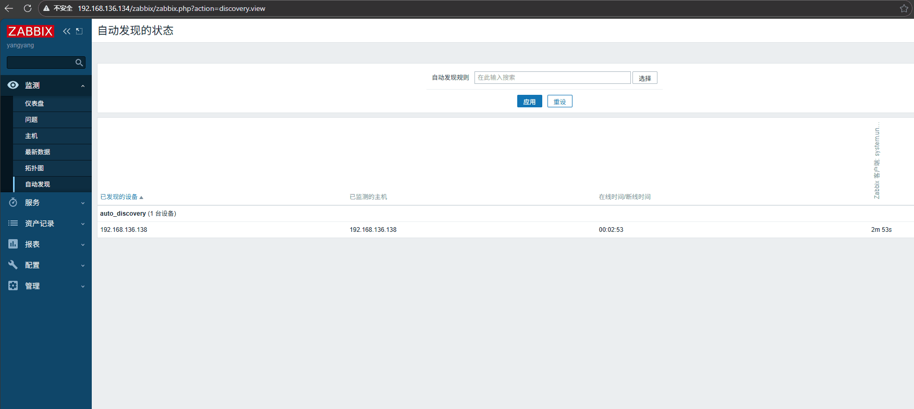Click the 应用 button

530,102
